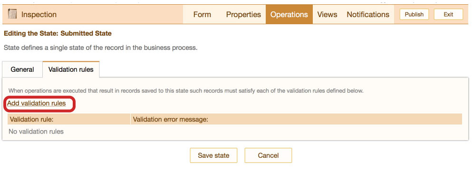Screen dimensions: 473x172
Task: Click the validation rules explanatory paragraph
Action: [186, 91]
